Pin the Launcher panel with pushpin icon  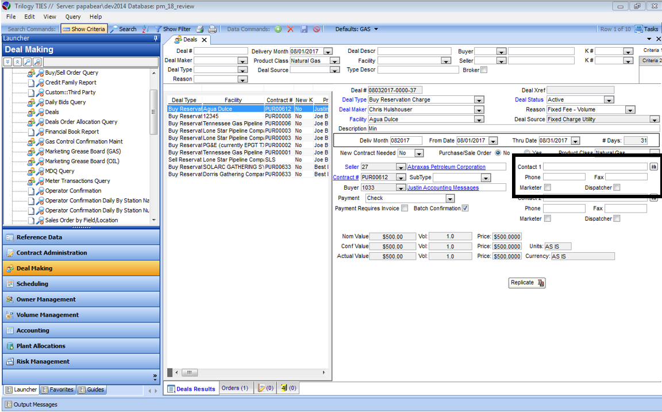click(x=155, y=38)
